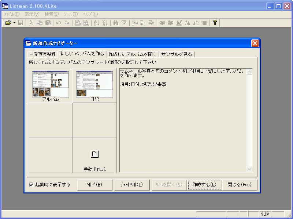Click the yellow question mark Help icon
The image size is (293, 219).
click(x=215, y=23)
